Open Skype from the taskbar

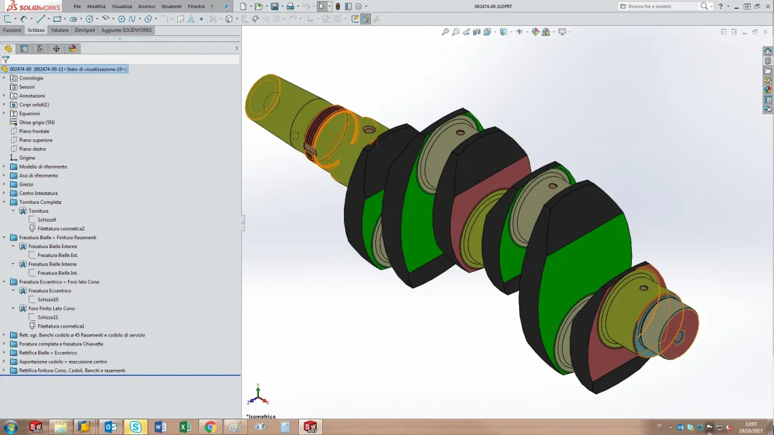tap(135, 427)
